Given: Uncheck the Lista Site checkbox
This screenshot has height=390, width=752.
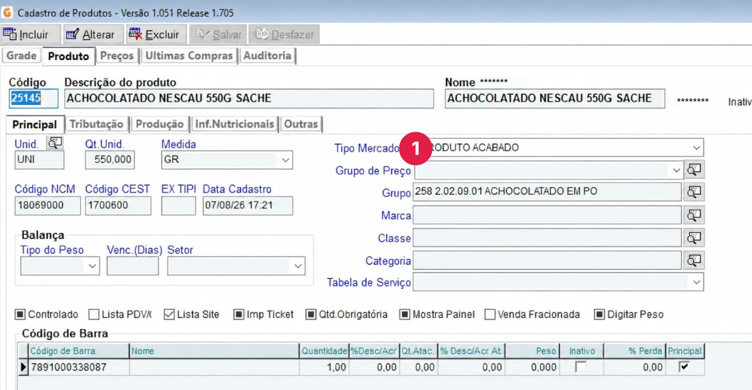Looking at the screenshot, I should [x=169, y=315].
